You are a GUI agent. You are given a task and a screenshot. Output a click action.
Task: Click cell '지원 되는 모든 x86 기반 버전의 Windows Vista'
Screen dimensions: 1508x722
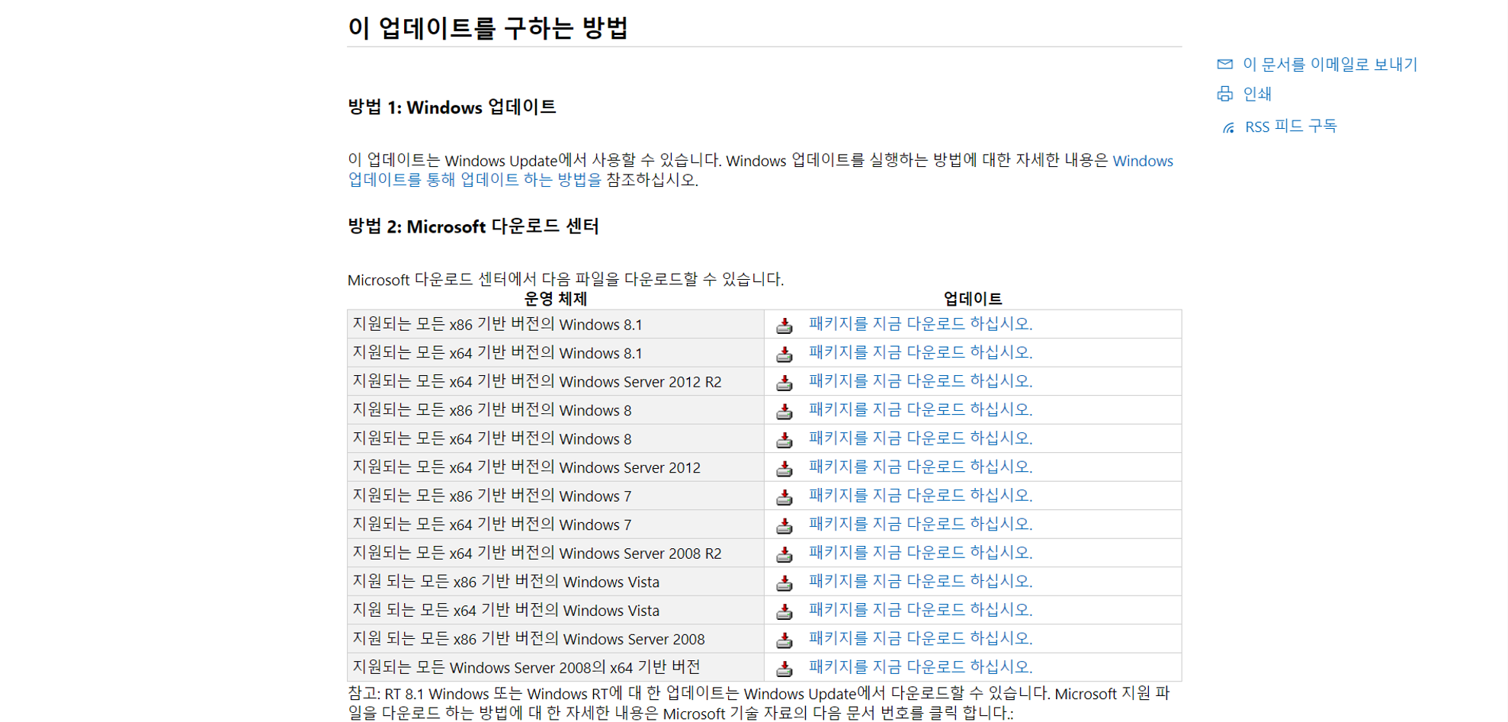[x=556, y=582]
